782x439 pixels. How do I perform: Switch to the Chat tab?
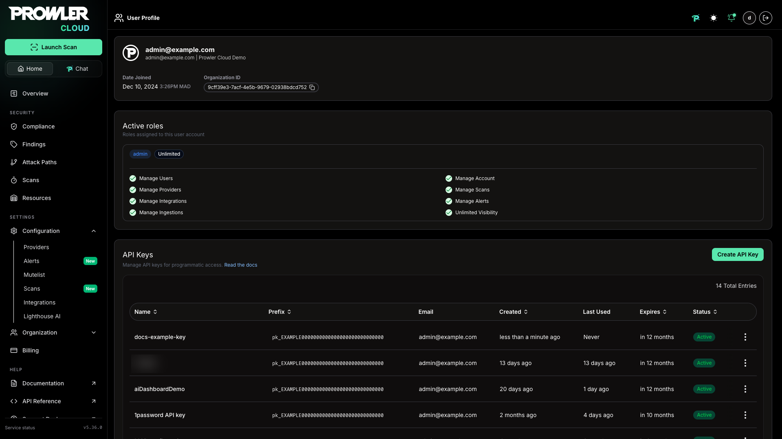(x=77, y=69)
